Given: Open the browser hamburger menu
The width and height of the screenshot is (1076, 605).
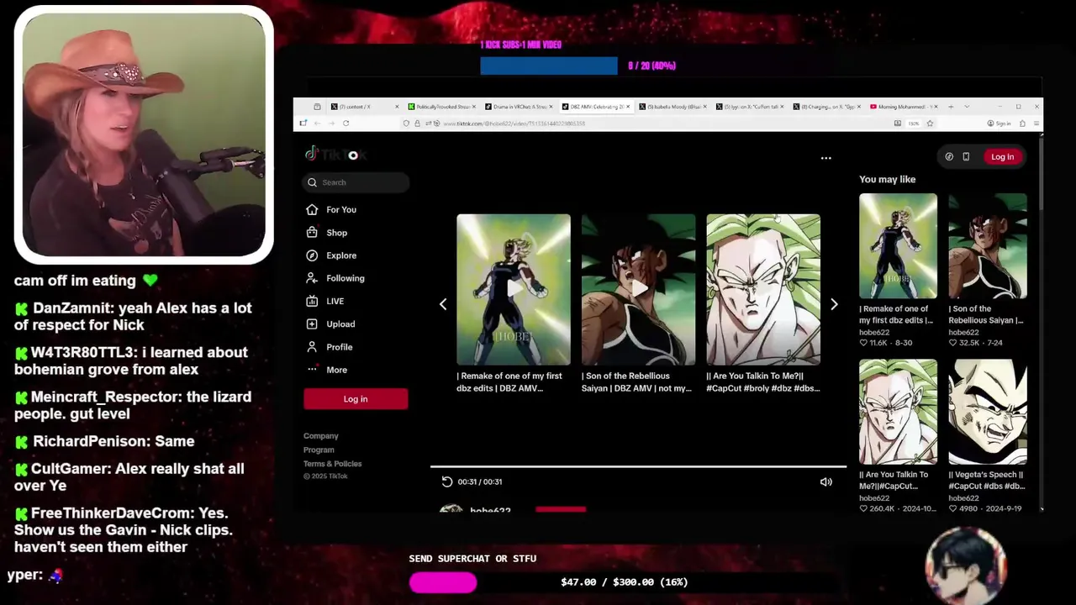Looking at the screenshot, I should (x=1038, y=124).
